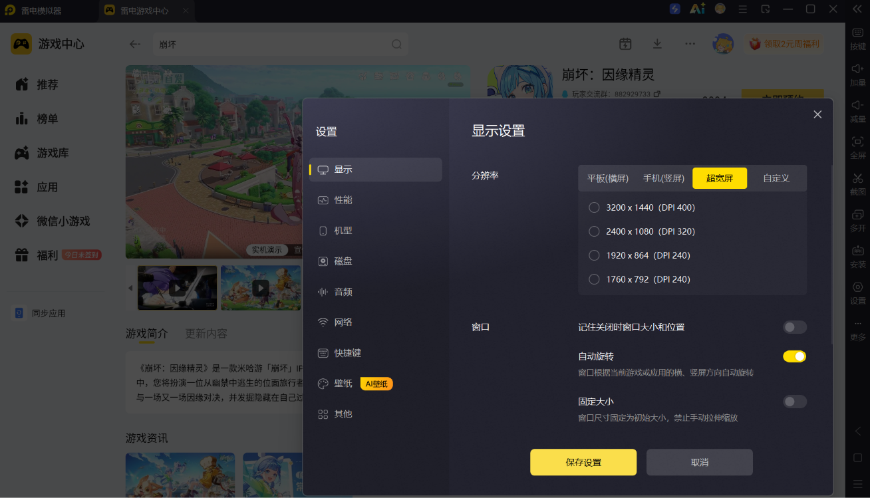870x498 pixels.
Task: Go back using the arrow beside search box
Action: [x=135, y=44]
